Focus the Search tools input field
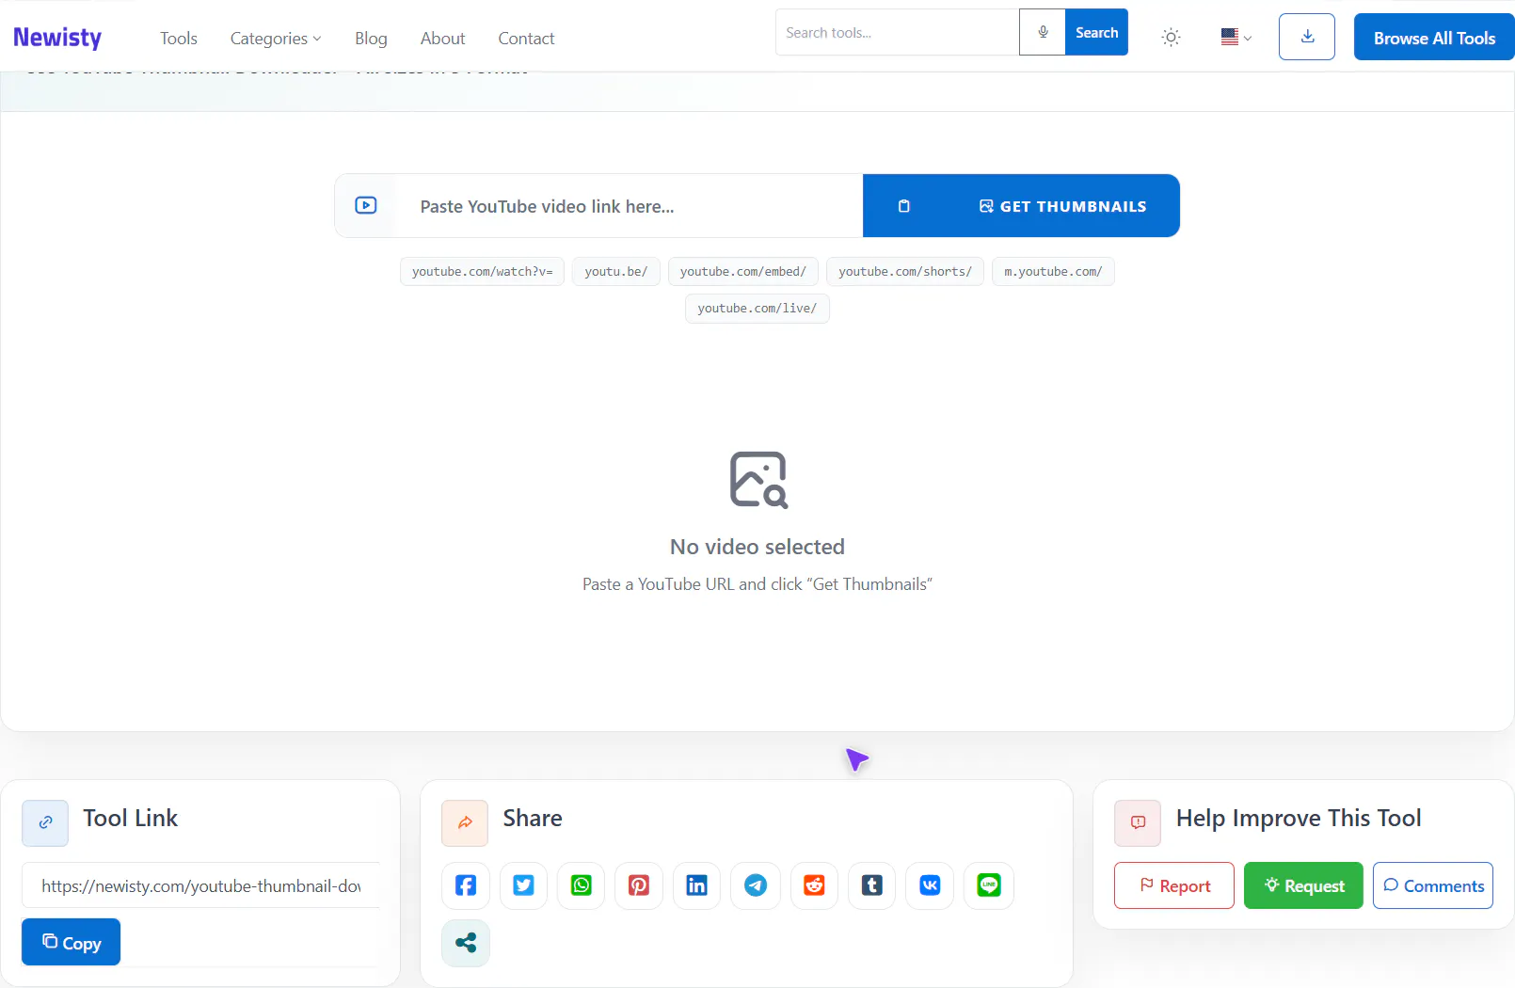This screenshot has width=1515, height=988. pyautogui.click(x=898, y=33)
